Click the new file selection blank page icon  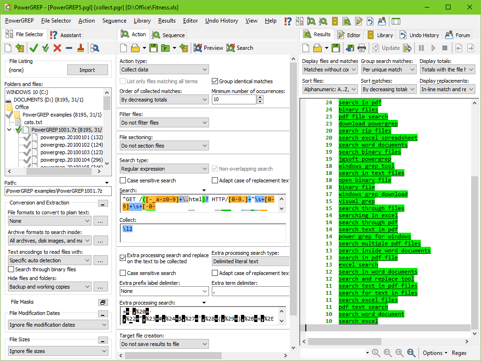click(8, 48)
